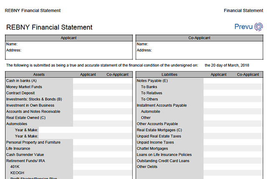
Task: Click Applicant cell for Contract Deposit
Action: click(x=88, y=93)
